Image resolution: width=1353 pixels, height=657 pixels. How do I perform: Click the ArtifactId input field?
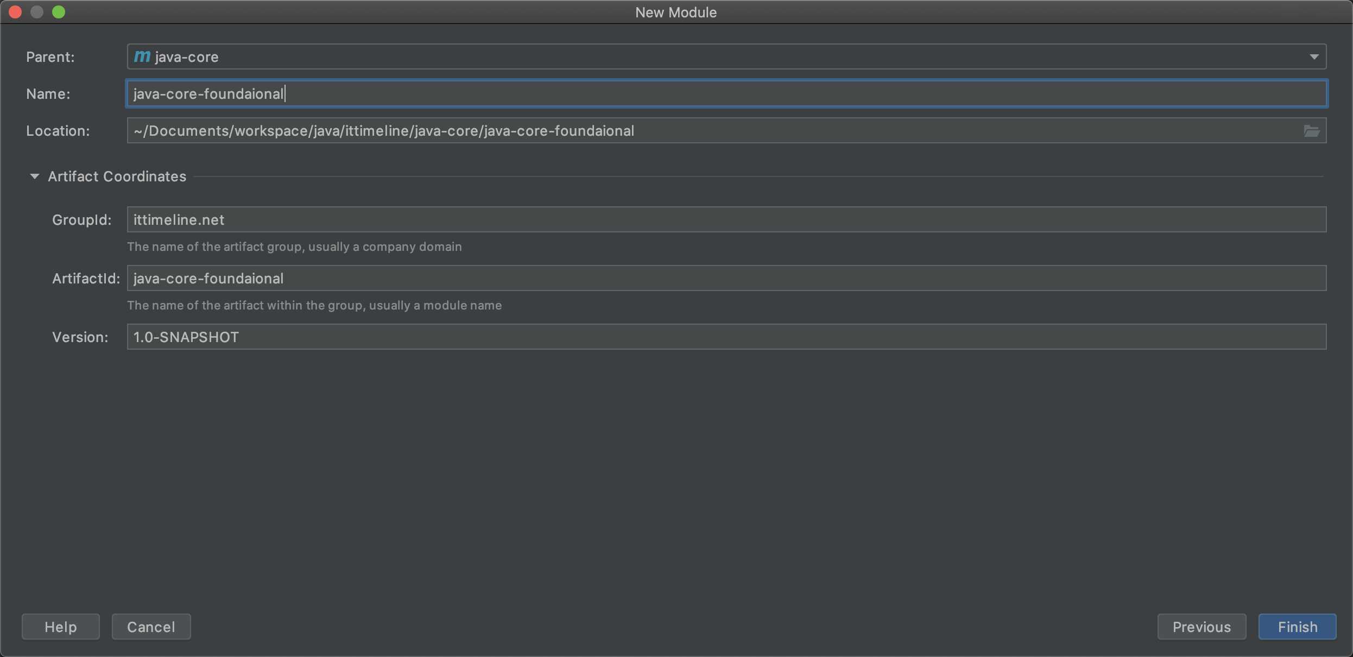coord(726,278)
